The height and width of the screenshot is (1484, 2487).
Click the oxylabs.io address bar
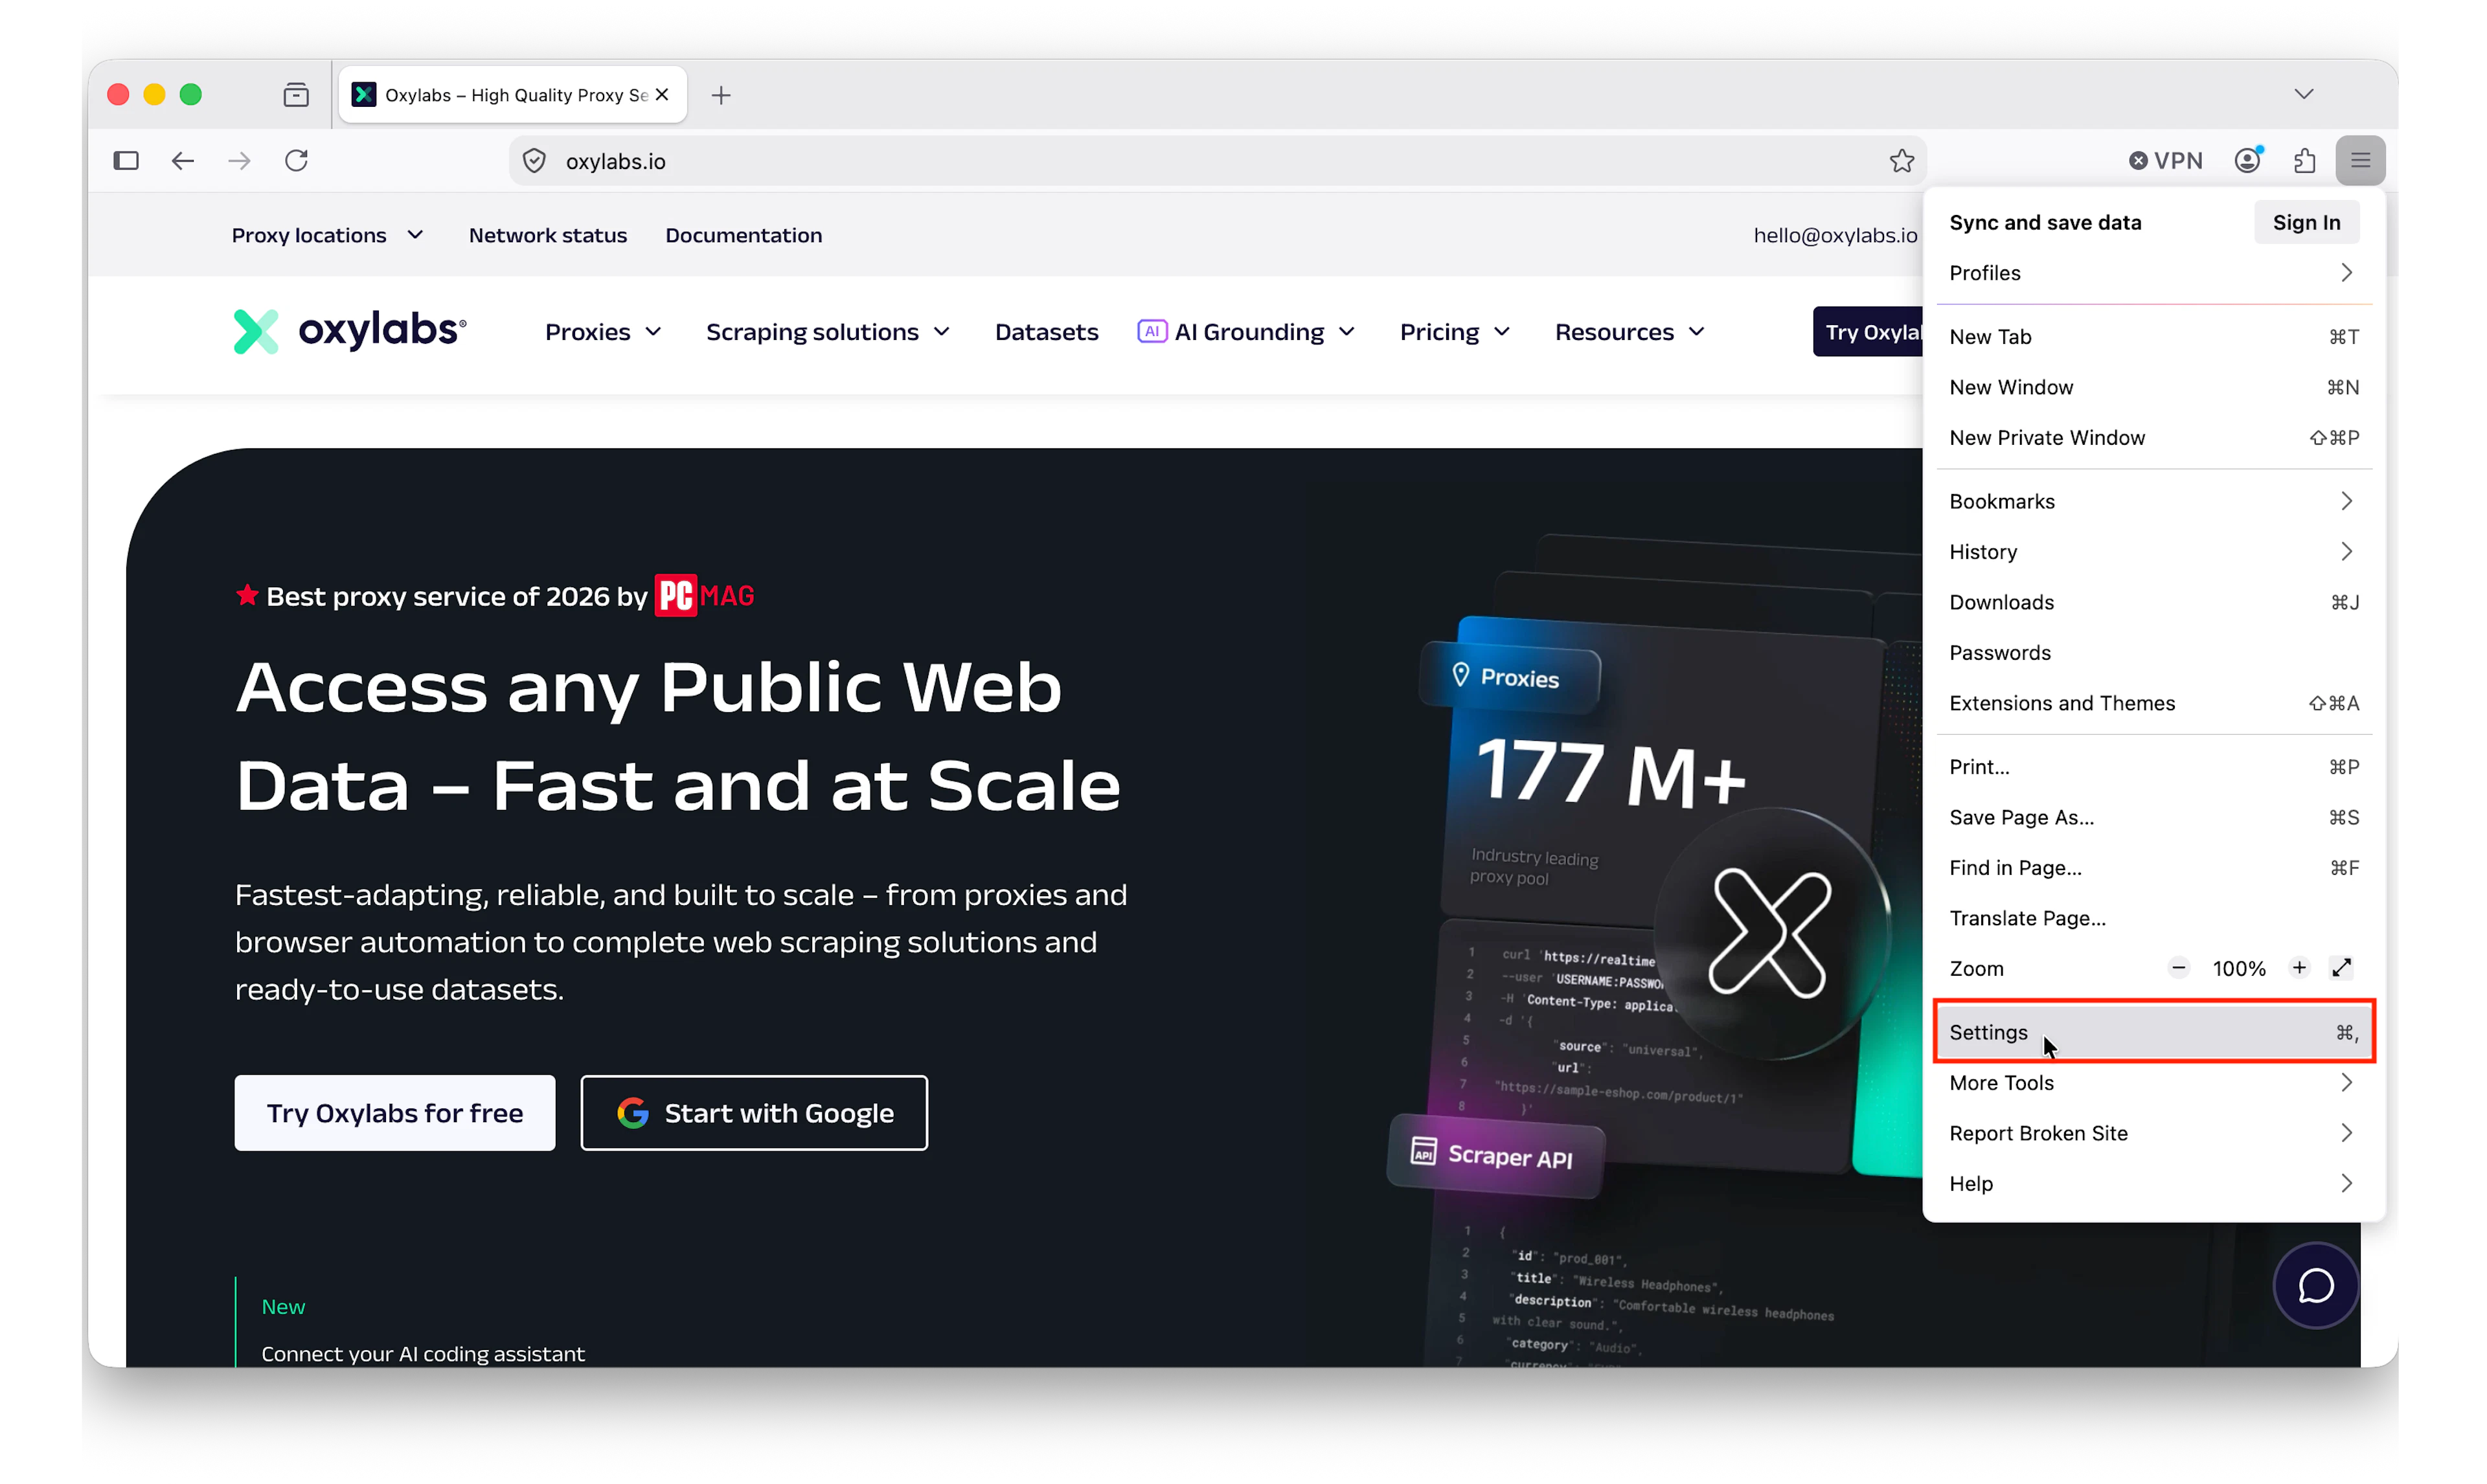(x=1216, y=161)
